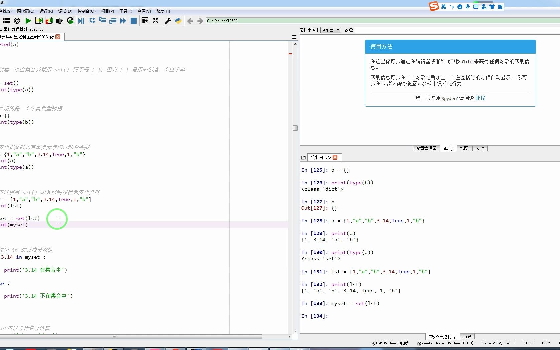Screen dimensions: 560x350
Task: Open the Sogou toolbox grid icon
Action: 500,7
